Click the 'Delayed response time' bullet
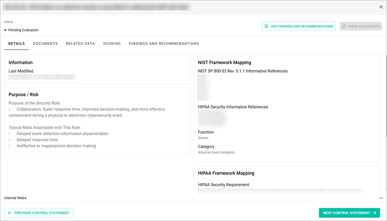 click(37, 140)
